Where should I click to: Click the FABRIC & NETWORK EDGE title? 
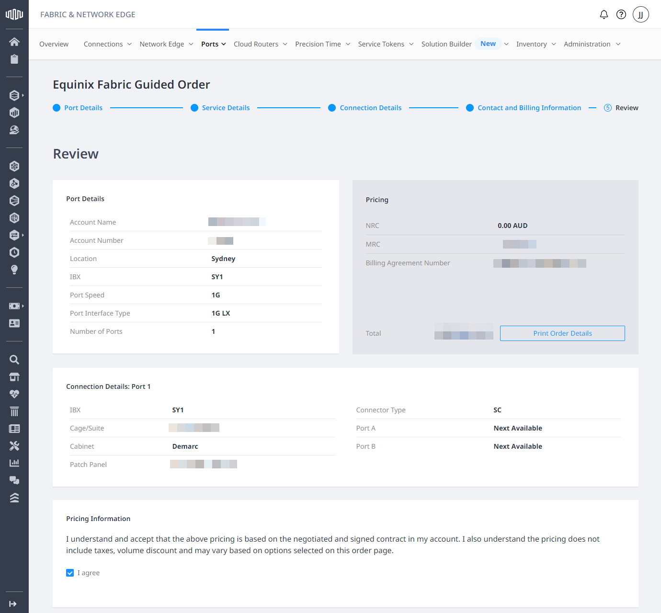[x=88, y=14]
